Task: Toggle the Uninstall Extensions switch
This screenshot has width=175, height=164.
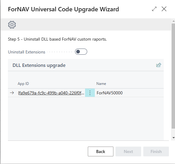Action: (81, 52)
